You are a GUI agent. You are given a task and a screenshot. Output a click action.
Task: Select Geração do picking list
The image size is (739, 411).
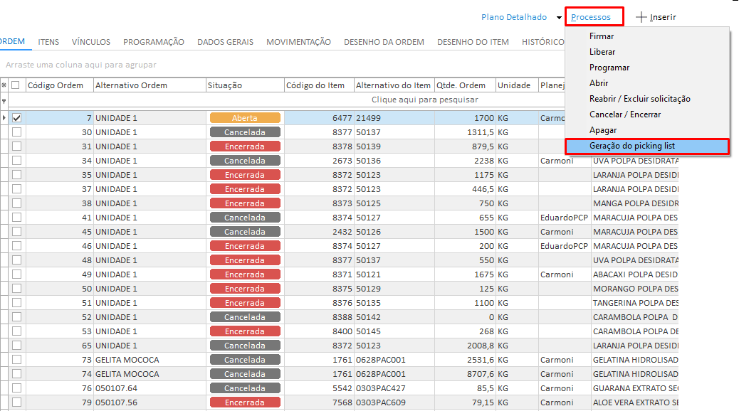coord(647,146)
